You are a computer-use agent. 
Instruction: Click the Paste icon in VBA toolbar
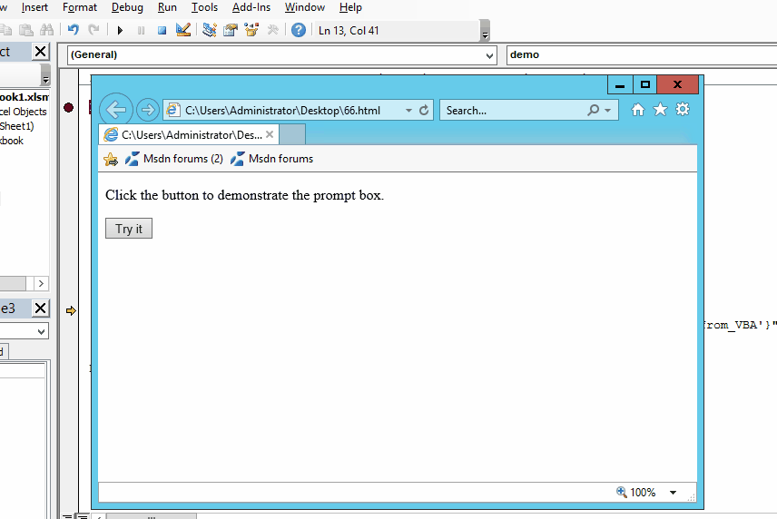[x=26, y=30]
